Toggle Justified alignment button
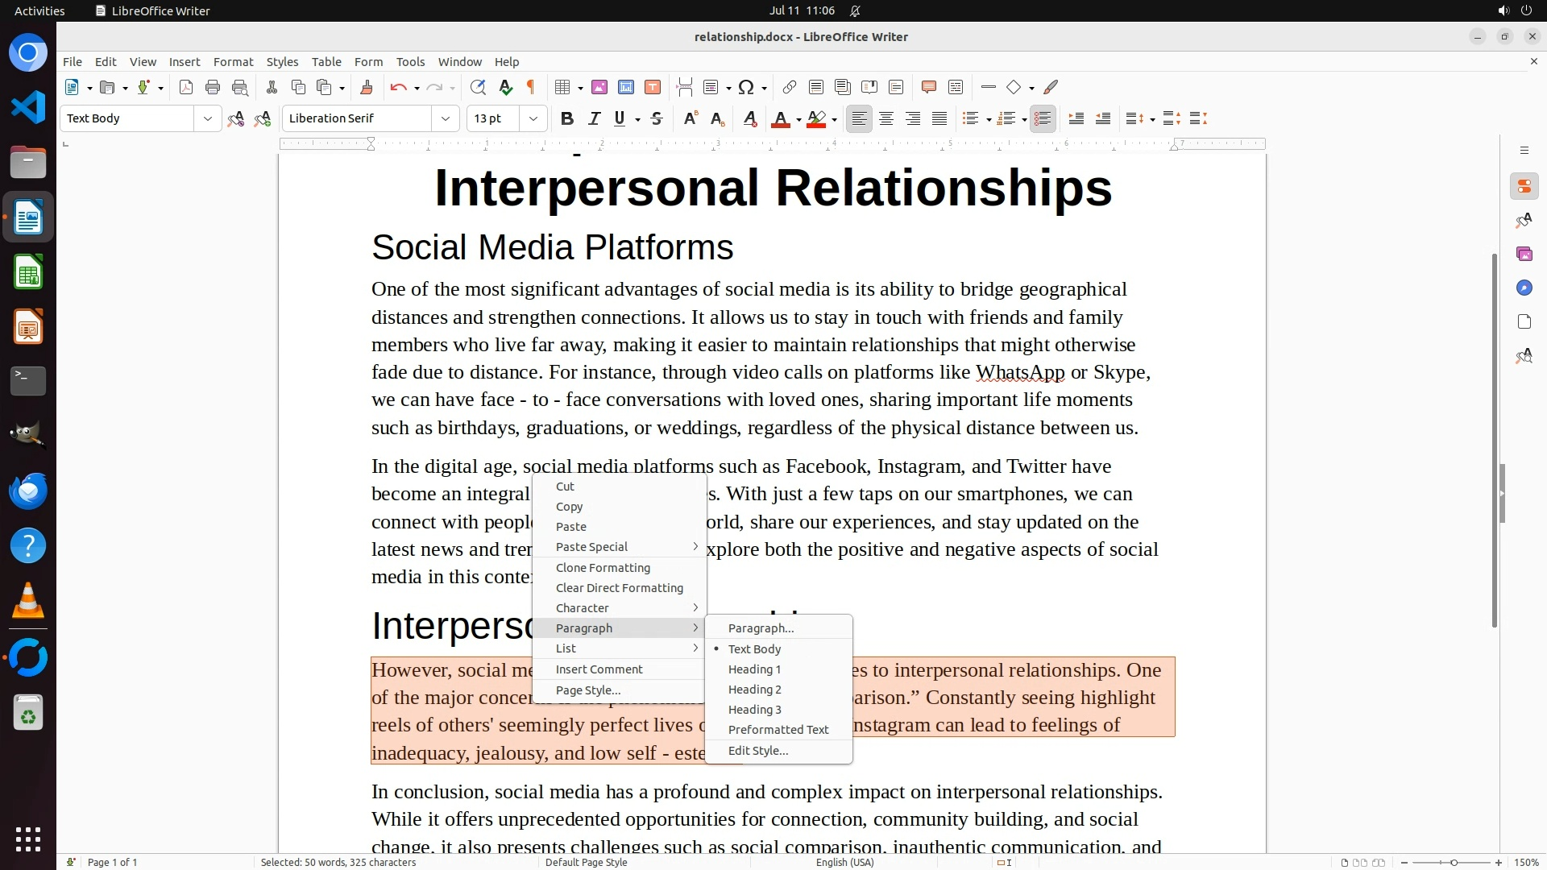Image resolution: width=1547 pixels, height=870 pixels. [x=939, y=119]
